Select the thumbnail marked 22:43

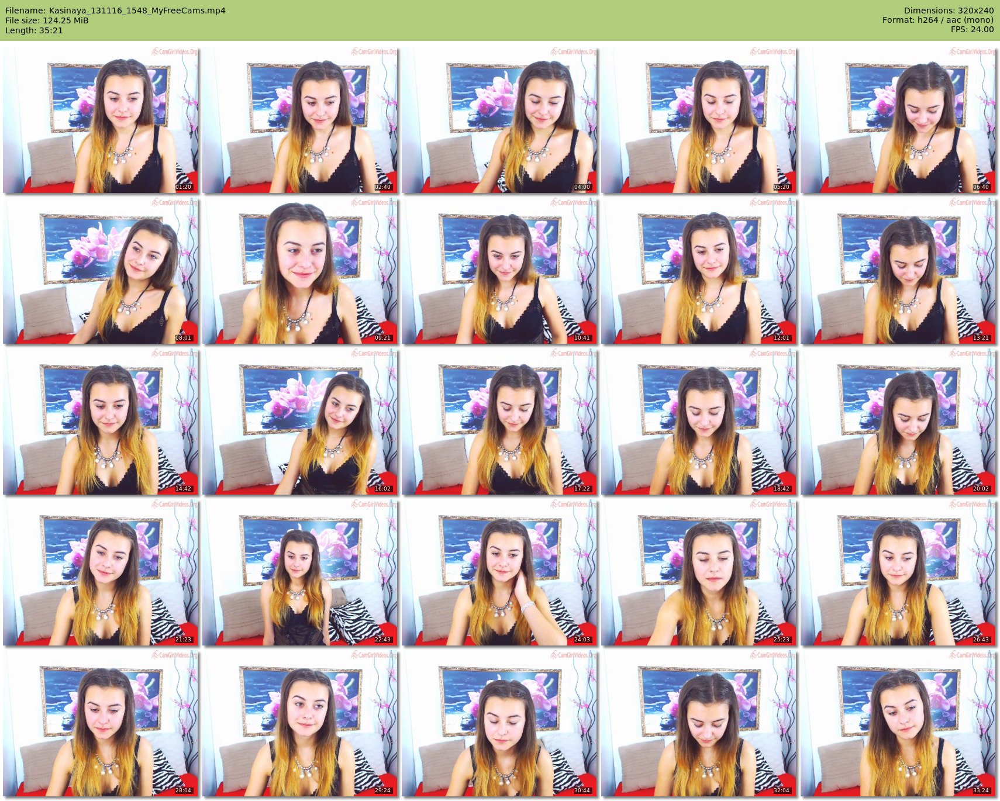tap(300, 572)
